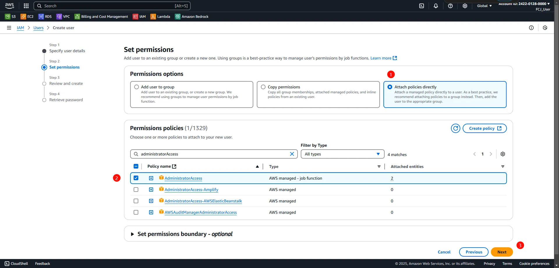Expand AdministratorAccess-AWSElasticBeanstalk policy details
The image size is (559, 268).
point(151,201)
